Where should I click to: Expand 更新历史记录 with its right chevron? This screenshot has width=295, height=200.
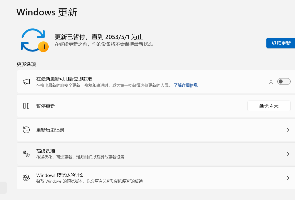pyautogui.click(x=288, y=130)
